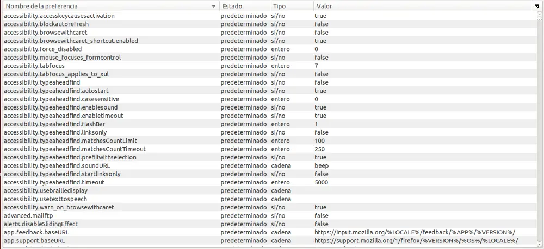Select the accessibility.usebrailledisplay preference
Viewport: 544px width, 249px height.
[45, 190]
